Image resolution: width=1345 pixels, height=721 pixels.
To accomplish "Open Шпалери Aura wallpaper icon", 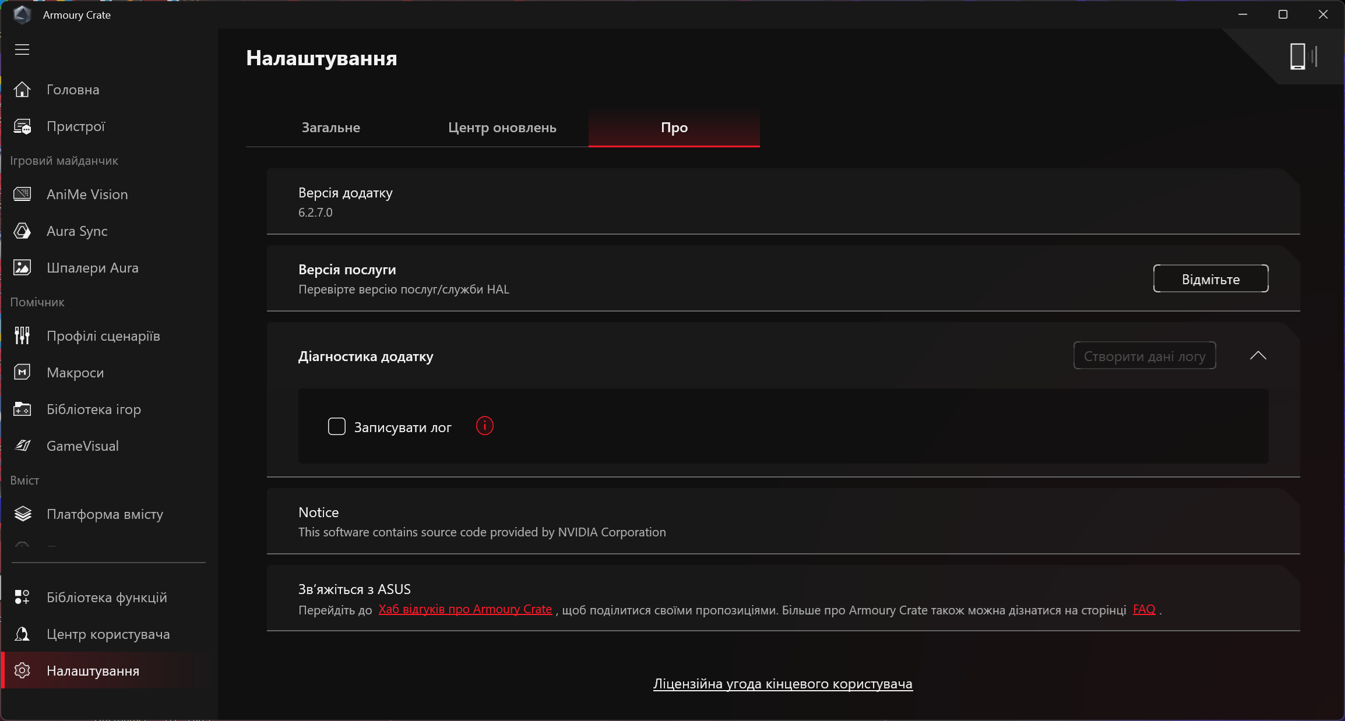I will 22,268.
